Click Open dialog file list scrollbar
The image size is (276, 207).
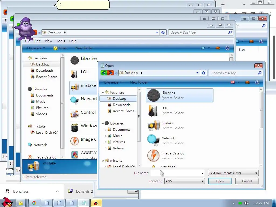click(261, 110)
